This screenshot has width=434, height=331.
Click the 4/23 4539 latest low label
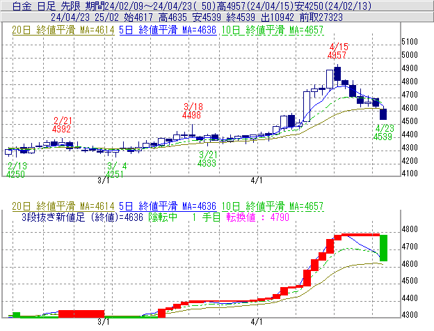point(383,132)
